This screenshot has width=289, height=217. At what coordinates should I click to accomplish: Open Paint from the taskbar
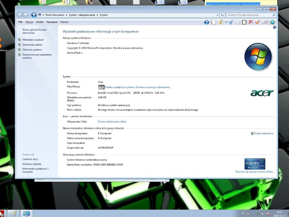pos(13,214)
